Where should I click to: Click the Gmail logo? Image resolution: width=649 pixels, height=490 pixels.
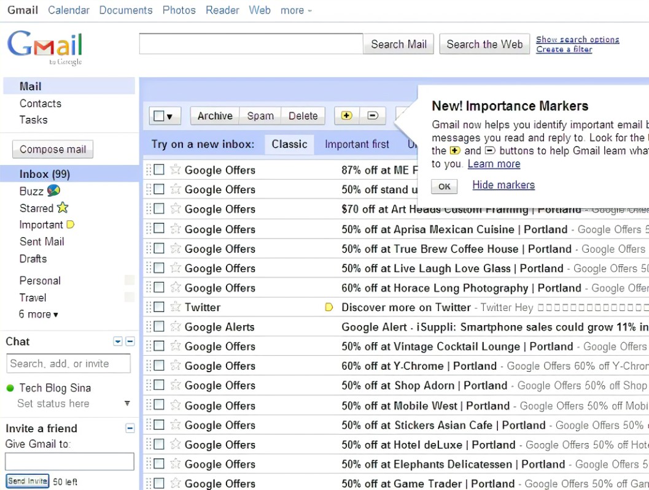[45, 47]
